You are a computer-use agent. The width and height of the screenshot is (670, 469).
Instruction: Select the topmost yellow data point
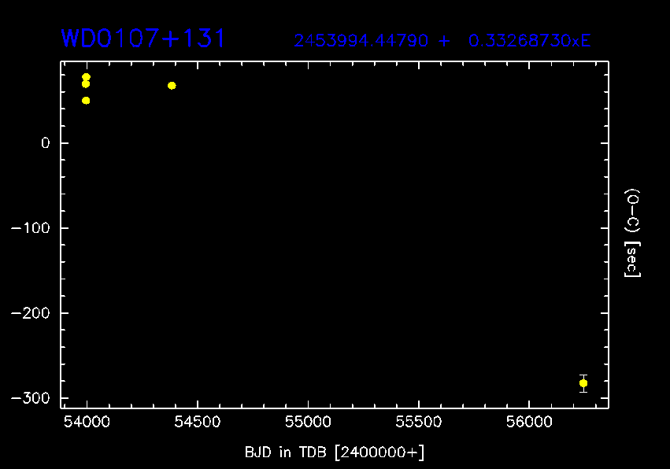(86, 77)
